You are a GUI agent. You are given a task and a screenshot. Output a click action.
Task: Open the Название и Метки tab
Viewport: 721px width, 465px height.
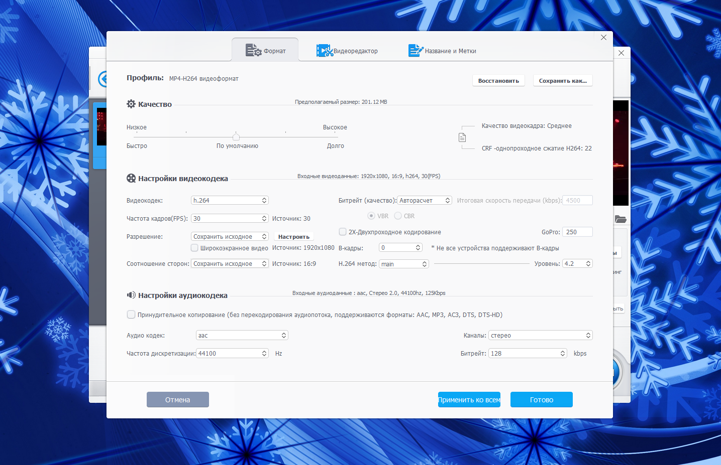(x=450, y=51)
